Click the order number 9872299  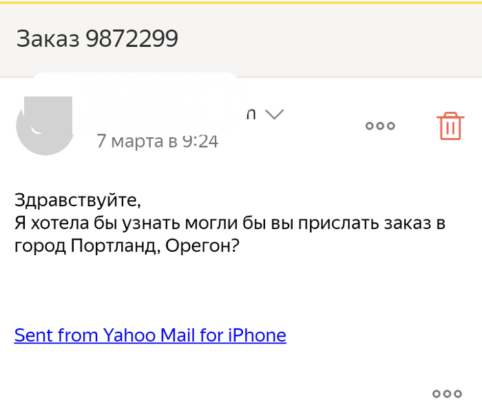132,39
